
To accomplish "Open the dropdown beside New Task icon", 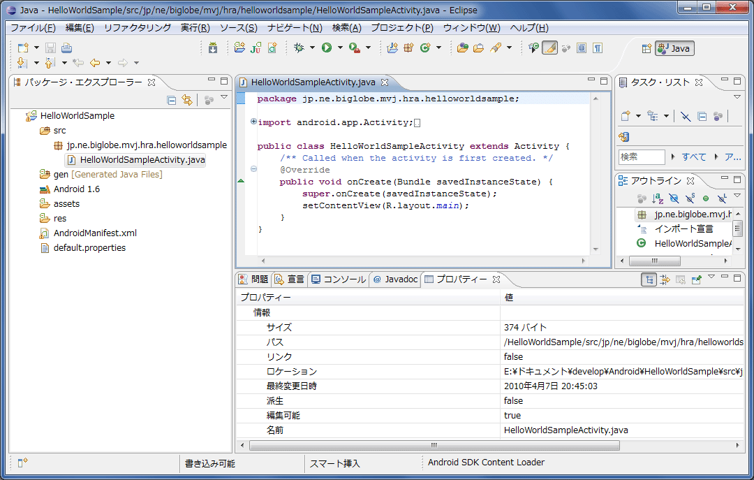I will click(x=638, y=116).
